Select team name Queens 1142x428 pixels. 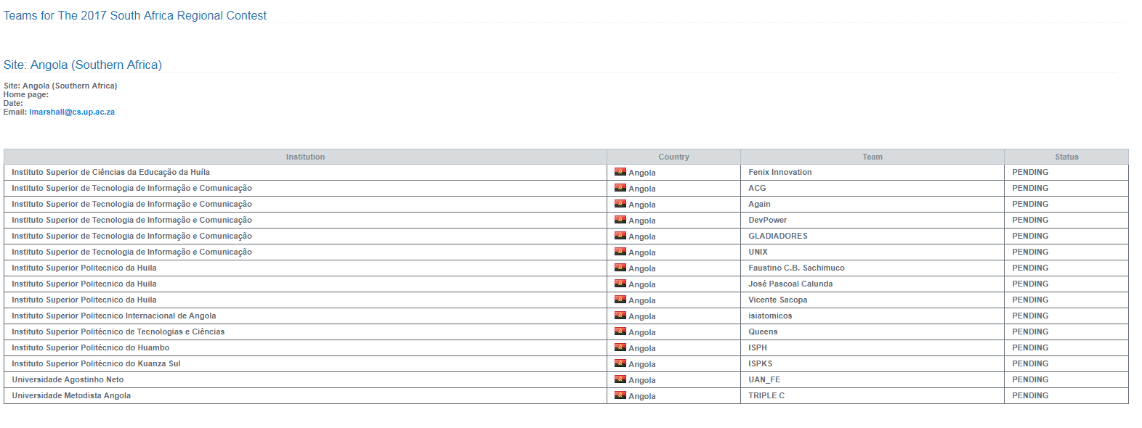(763, 332)
